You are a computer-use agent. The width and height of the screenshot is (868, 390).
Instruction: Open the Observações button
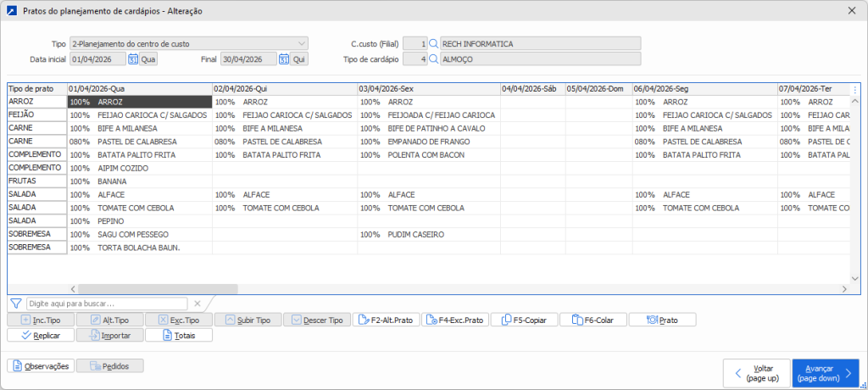tap(40, 365)
